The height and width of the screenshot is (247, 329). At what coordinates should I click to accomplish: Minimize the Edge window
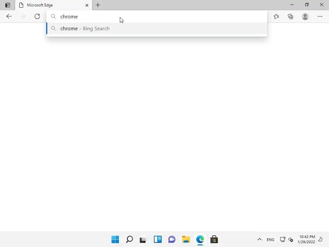(x=292, y=5)
